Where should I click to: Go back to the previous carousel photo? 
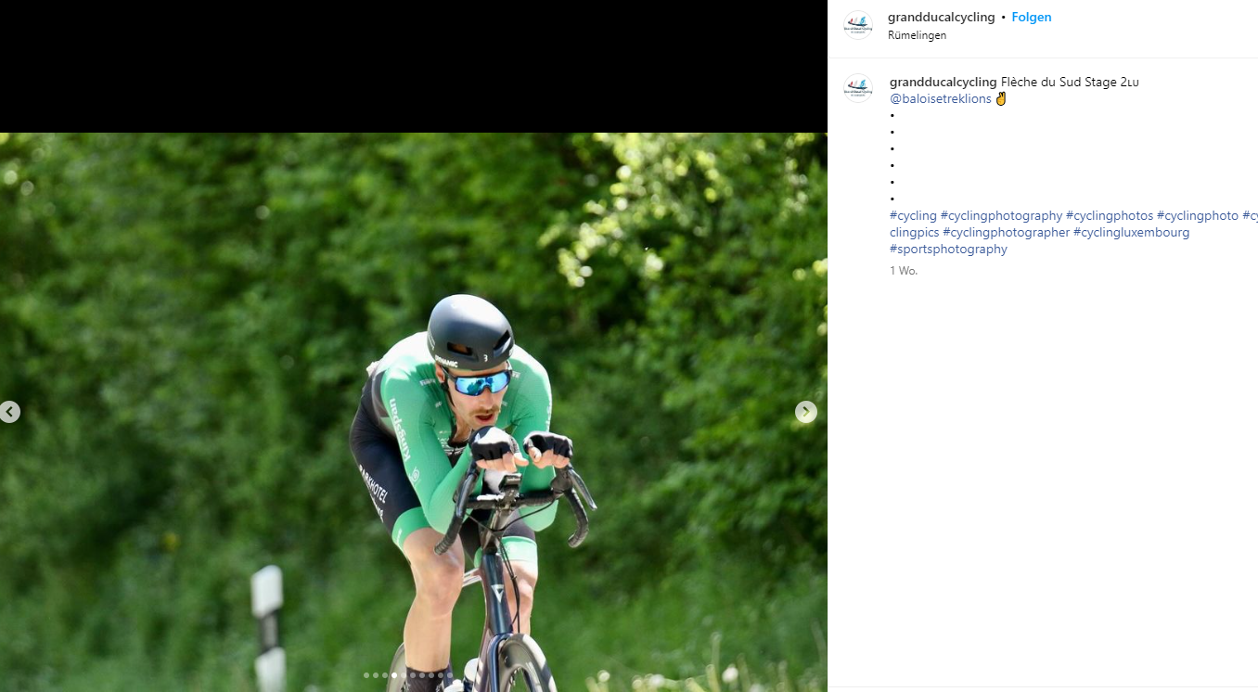point(9,412)
